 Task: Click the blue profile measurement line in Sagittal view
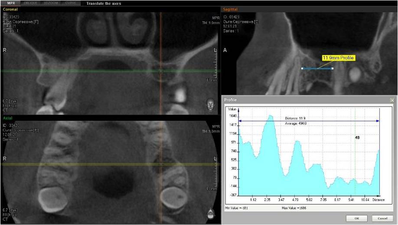[317, 68]
